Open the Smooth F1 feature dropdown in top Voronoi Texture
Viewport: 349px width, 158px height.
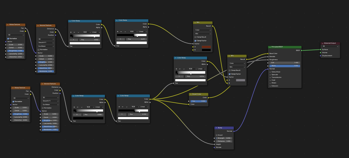(46, 42)
